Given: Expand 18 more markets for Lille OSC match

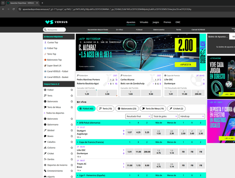Looking at the screenshot, I should tap(79, 157).
